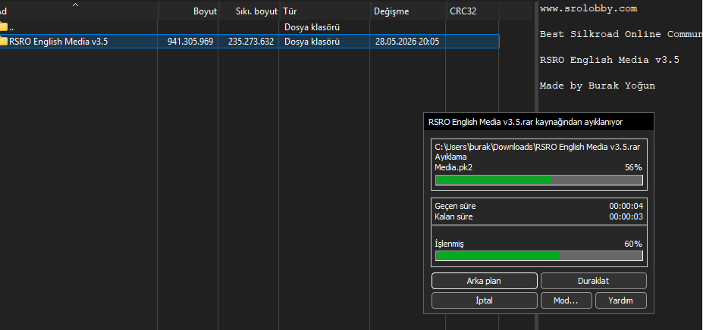Click the Media.pk2 progress bar

pyautogui.click(x=539, y=180)
